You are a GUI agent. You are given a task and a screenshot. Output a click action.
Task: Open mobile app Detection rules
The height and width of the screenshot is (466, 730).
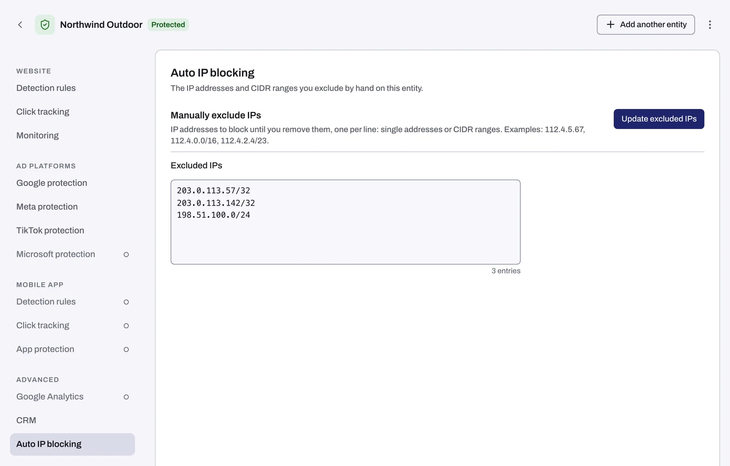pos(46,301)
